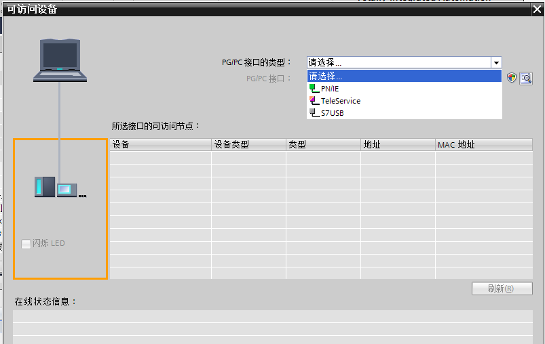The width and height of the screenshot is (545, 344).
Task: Click the PG/PC 接口的类型 combo box field
Action: [x=405, y=63]
